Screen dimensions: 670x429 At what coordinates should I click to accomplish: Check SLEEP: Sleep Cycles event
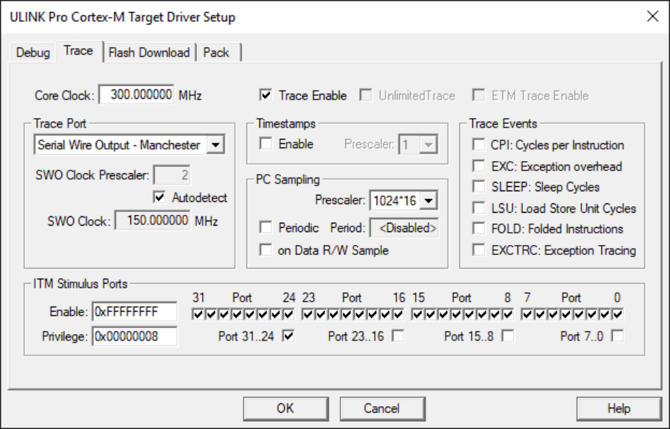click(479, 186)
